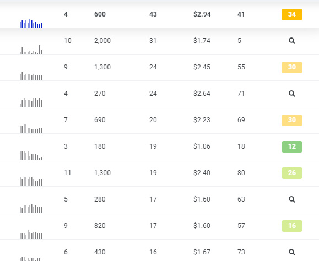Click the green difficulty badge 12

292,146
